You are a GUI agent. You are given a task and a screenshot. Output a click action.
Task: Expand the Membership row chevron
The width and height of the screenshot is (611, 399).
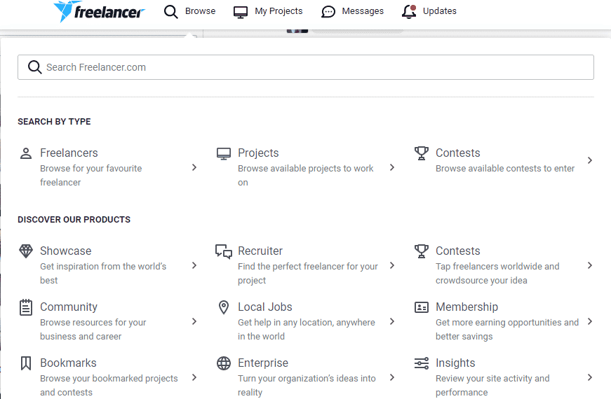589,321
